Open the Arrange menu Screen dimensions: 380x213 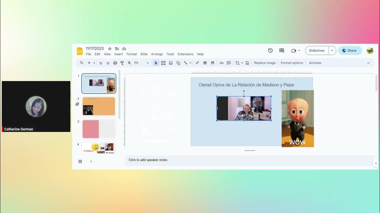point(157,54)
